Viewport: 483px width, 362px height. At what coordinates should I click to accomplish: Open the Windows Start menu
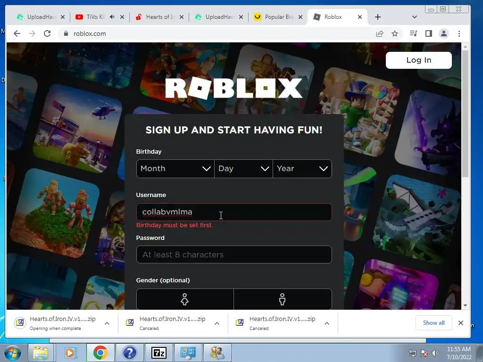pos(13,353)
